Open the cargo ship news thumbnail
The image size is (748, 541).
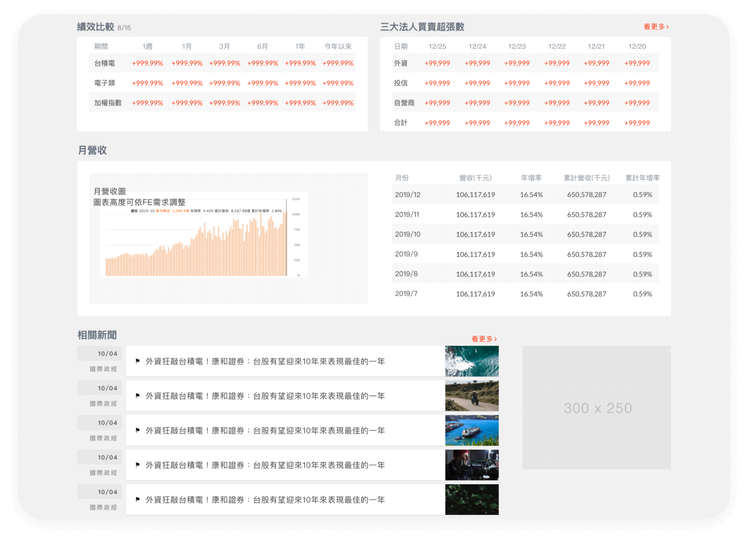[471, 431]
